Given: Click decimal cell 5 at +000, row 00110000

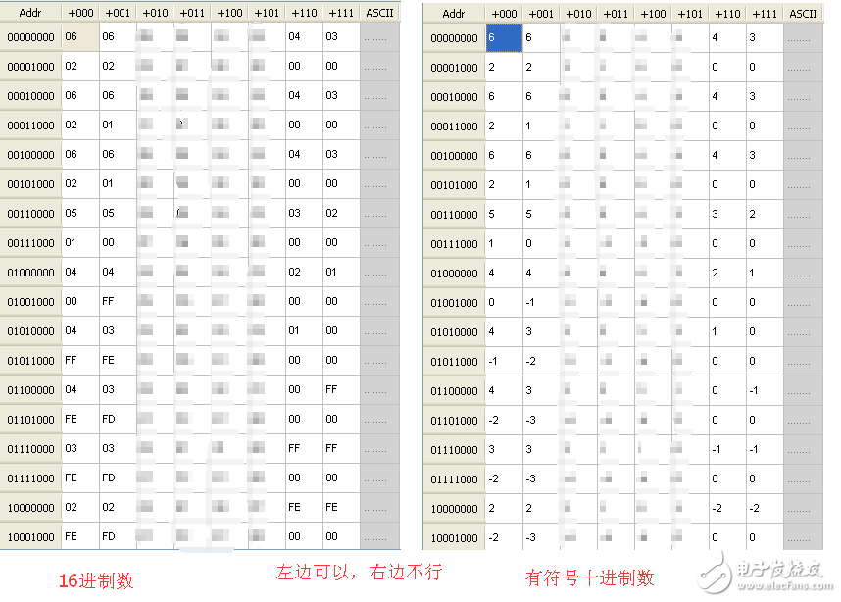Looking at the screenshot, I should [x=504, y=214].
